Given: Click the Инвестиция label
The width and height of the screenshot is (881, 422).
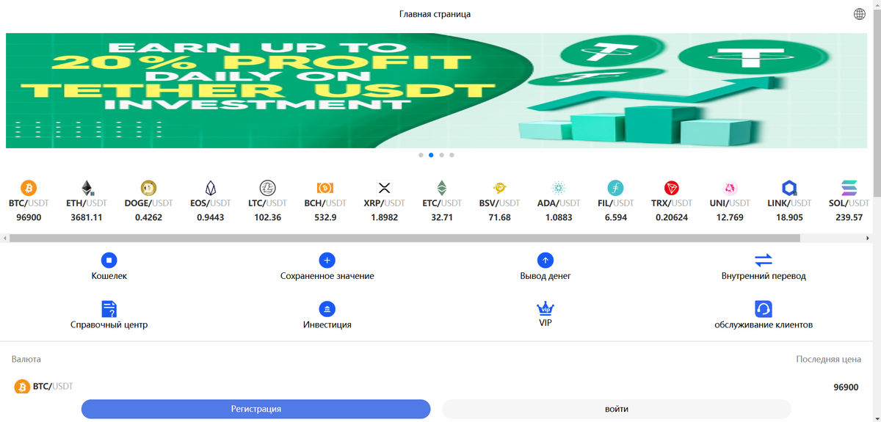Looking at the screenshot, I should (x=327, y=324).
